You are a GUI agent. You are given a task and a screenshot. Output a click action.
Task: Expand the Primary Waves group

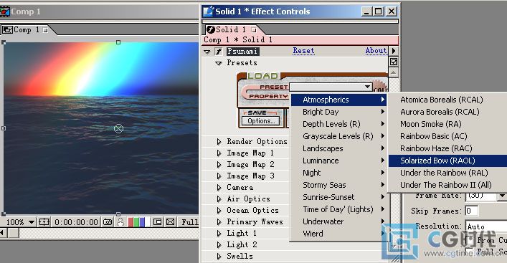click(x=219, y=222)
